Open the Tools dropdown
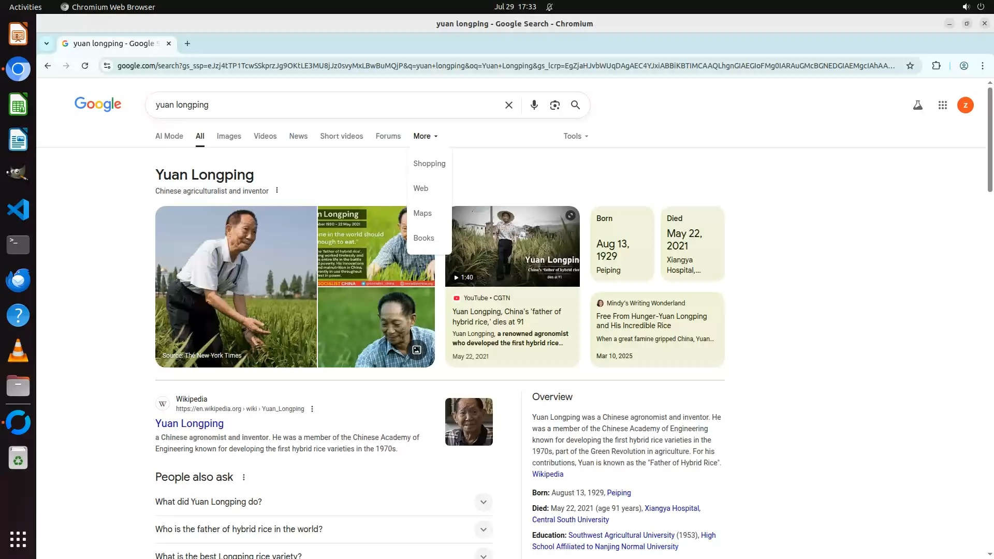The image size is (994, 559). pos(575,136)
